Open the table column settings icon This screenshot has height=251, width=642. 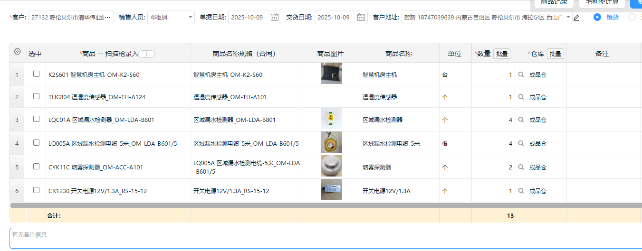[x=17, y=52]
